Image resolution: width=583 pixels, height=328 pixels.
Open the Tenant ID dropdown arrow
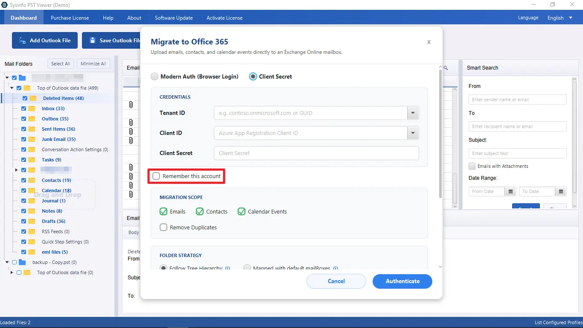pos(413,113)
